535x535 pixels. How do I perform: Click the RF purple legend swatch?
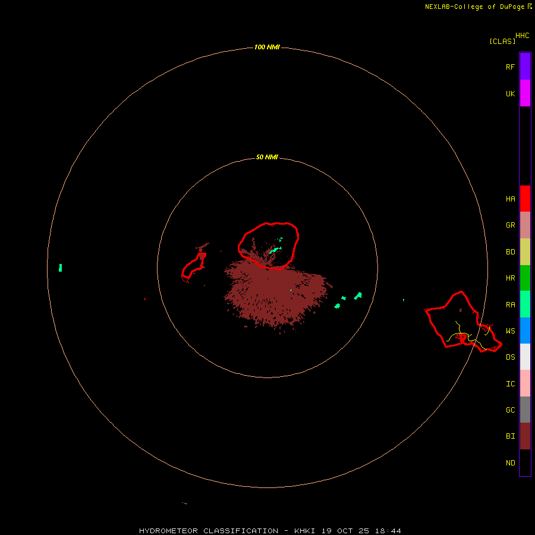click(x=525, y=67)
